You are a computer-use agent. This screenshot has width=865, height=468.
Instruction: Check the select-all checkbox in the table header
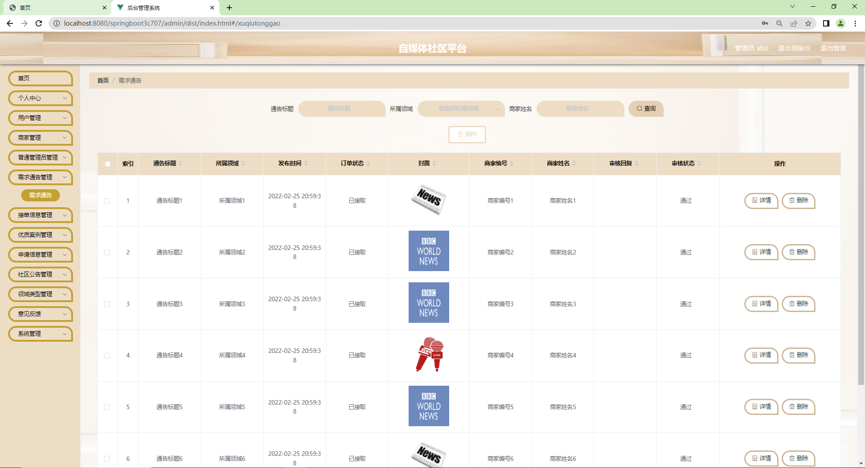(107, 164)
